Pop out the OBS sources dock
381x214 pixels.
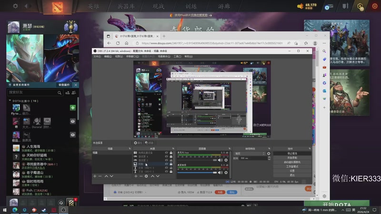173,148
